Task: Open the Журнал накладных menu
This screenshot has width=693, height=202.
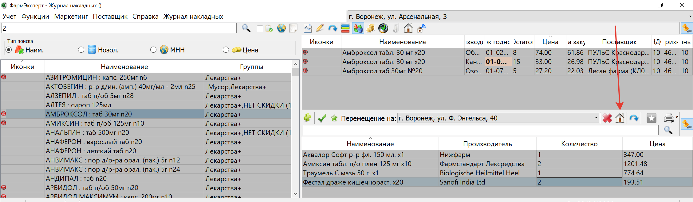Action: (x=193, y=17)
